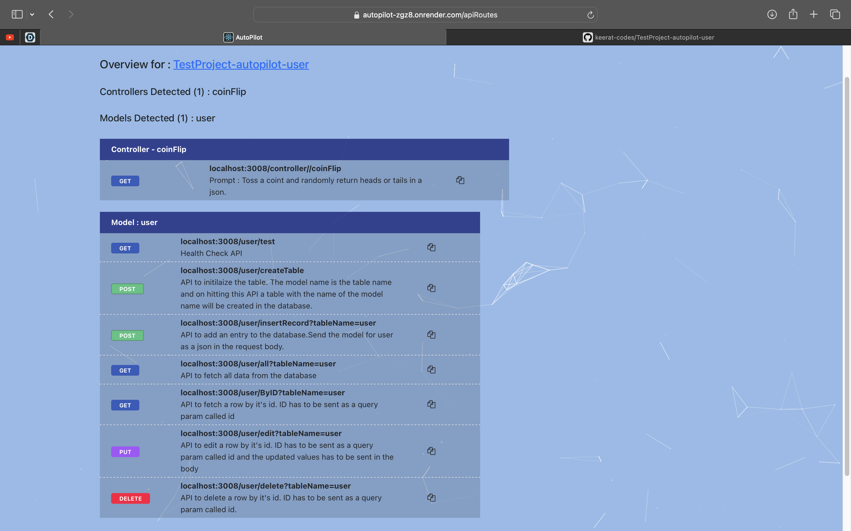Copy the user/test health check URL

431,247
